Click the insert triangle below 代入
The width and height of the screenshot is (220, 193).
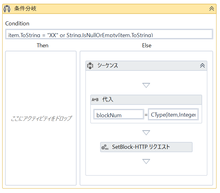pos(146,133)
